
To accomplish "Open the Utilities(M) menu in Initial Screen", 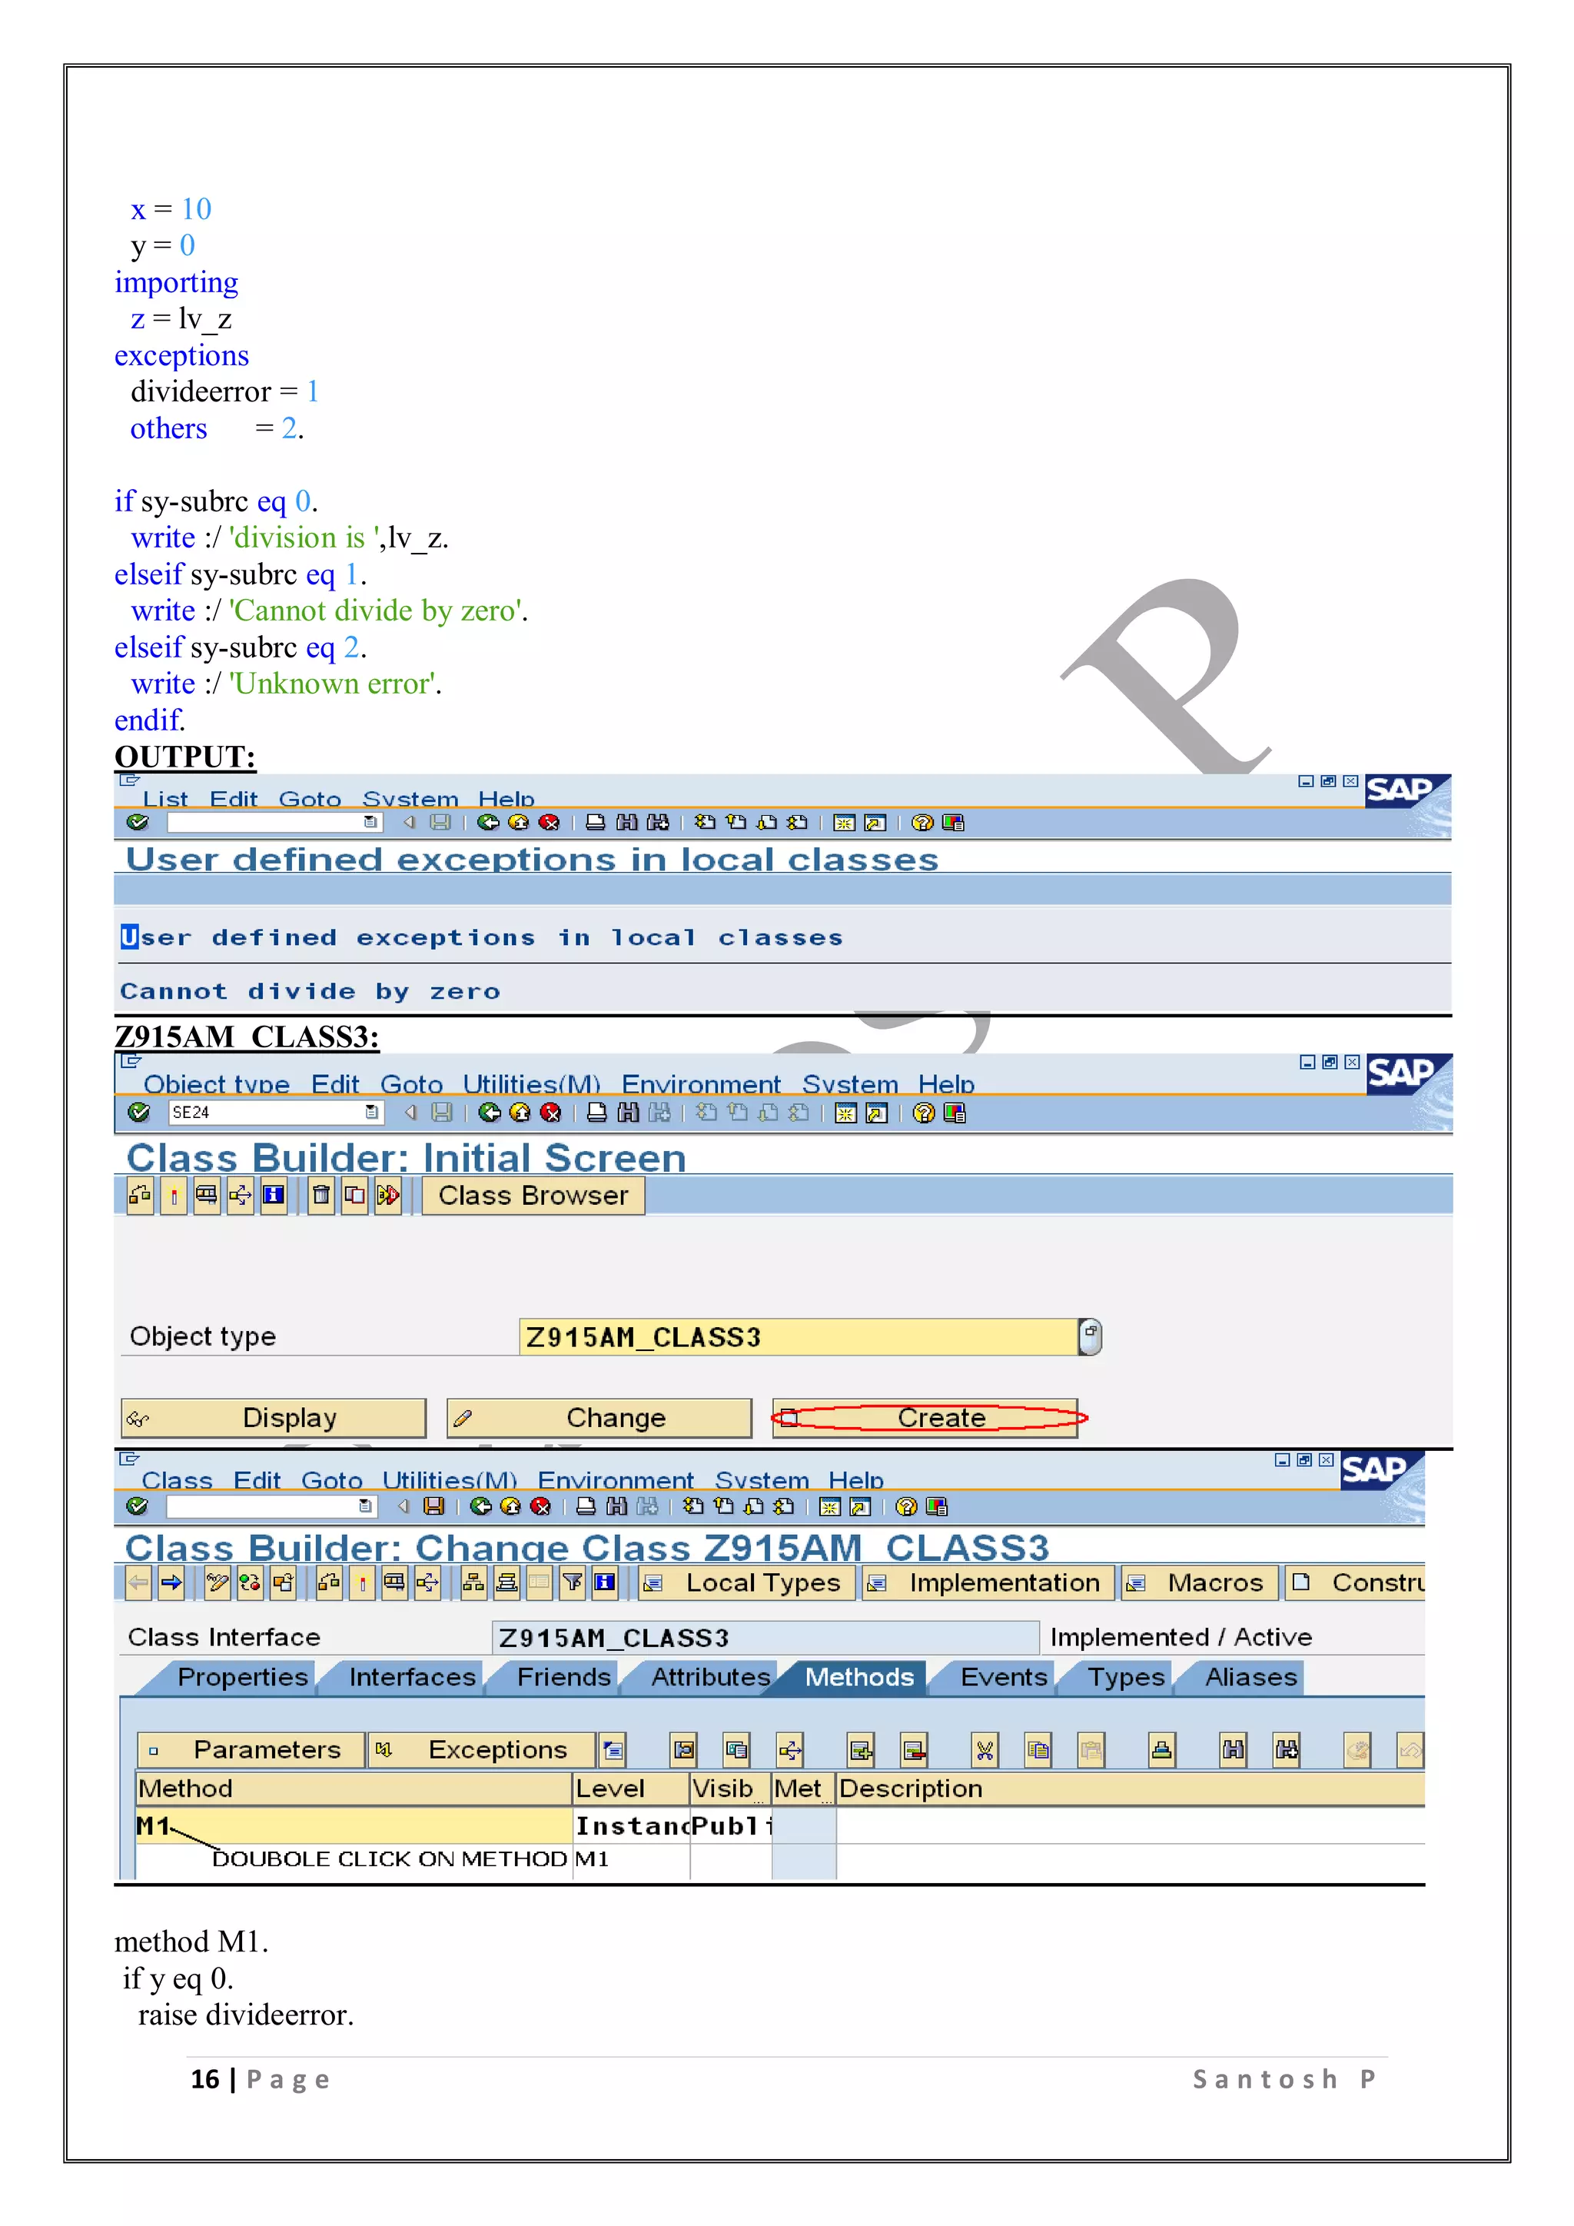I will tap(531, 1084).
